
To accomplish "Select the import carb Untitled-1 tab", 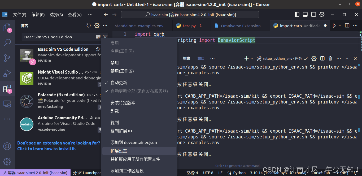I will [x=300, y=26].
